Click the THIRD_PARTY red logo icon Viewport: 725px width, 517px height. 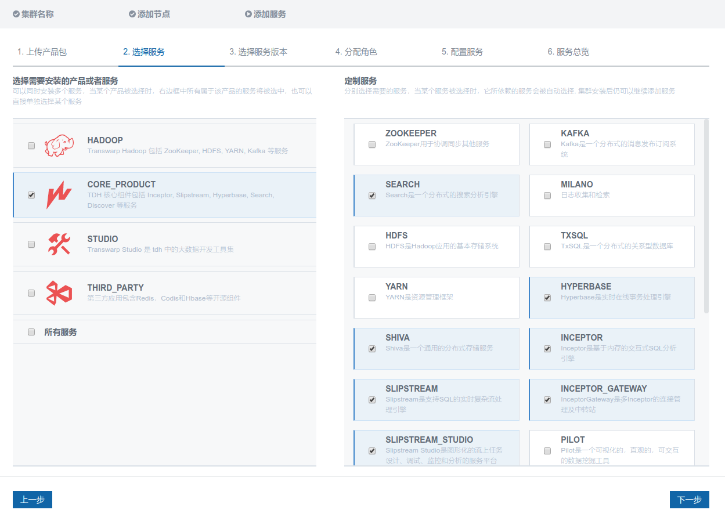tap(59, 293)
